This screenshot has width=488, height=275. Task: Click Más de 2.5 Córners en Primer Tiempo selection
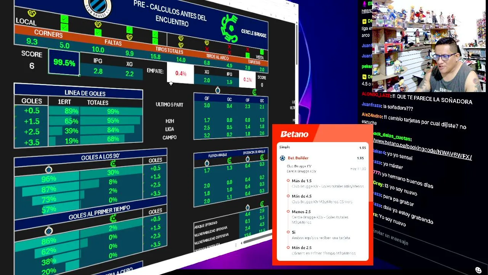[323, 250]
